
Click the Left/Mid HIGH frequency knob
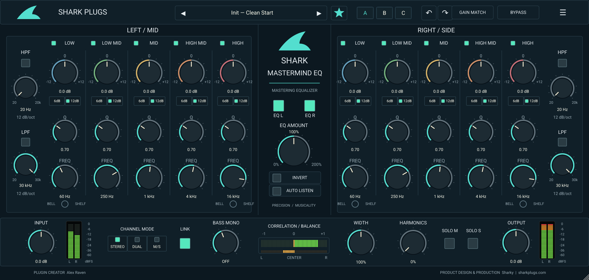[x=233, y=178]
